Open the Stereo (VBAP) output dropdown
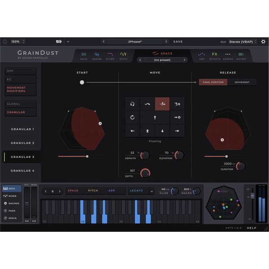This screenshot has height=269, width=269. point(243,42)
